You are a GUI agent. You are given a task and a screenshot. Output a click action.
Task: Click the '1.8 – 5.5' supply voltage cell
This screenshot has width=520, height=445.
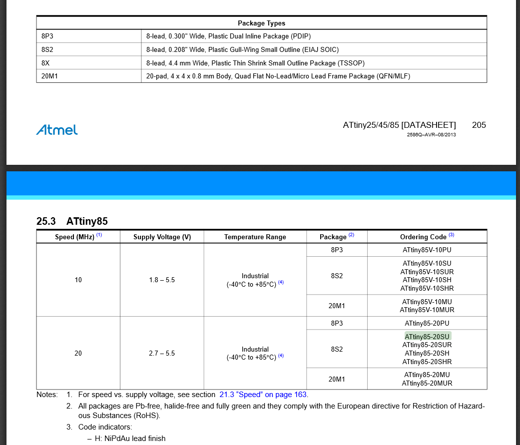coord(162,280)
